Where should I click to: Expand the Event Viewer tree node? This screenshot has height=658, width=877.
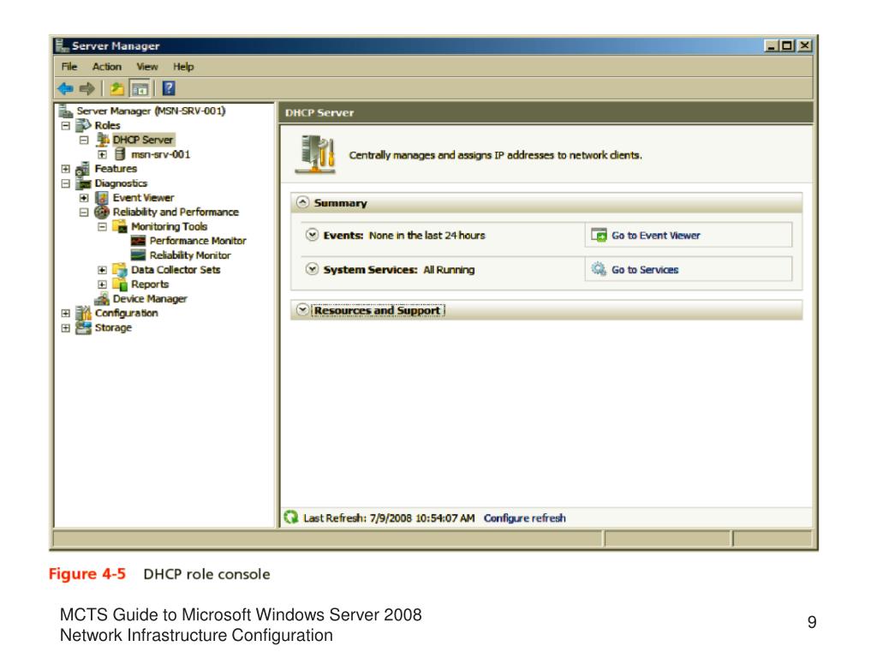(x=84, y=198)
